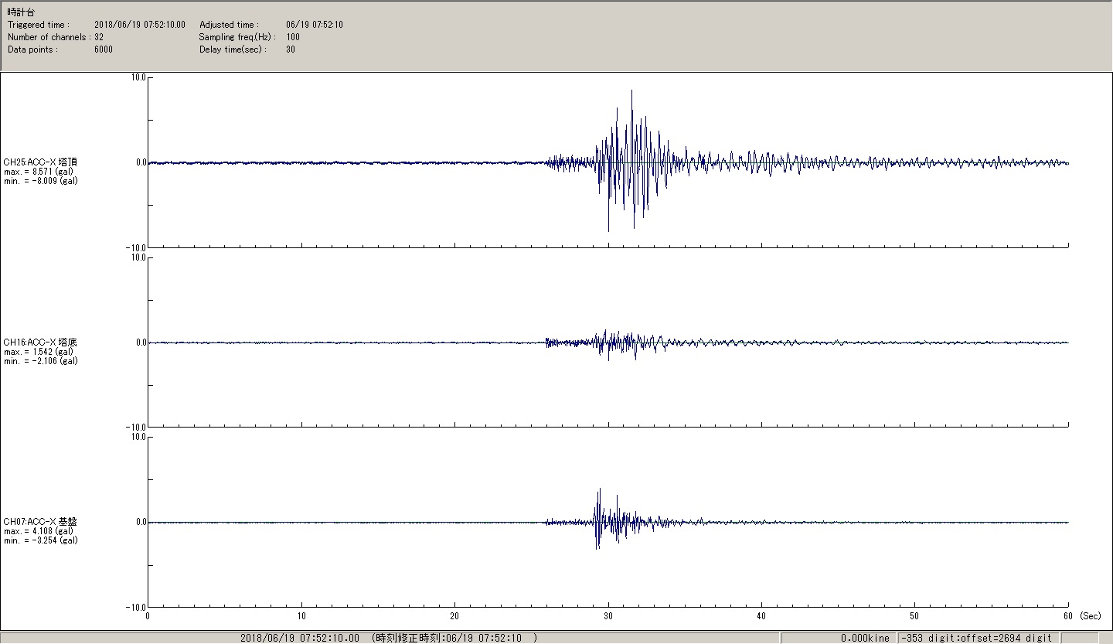Select the 40 second tick label
Viewport: 1113px width, 644px height.
click(x=761, y=617)
